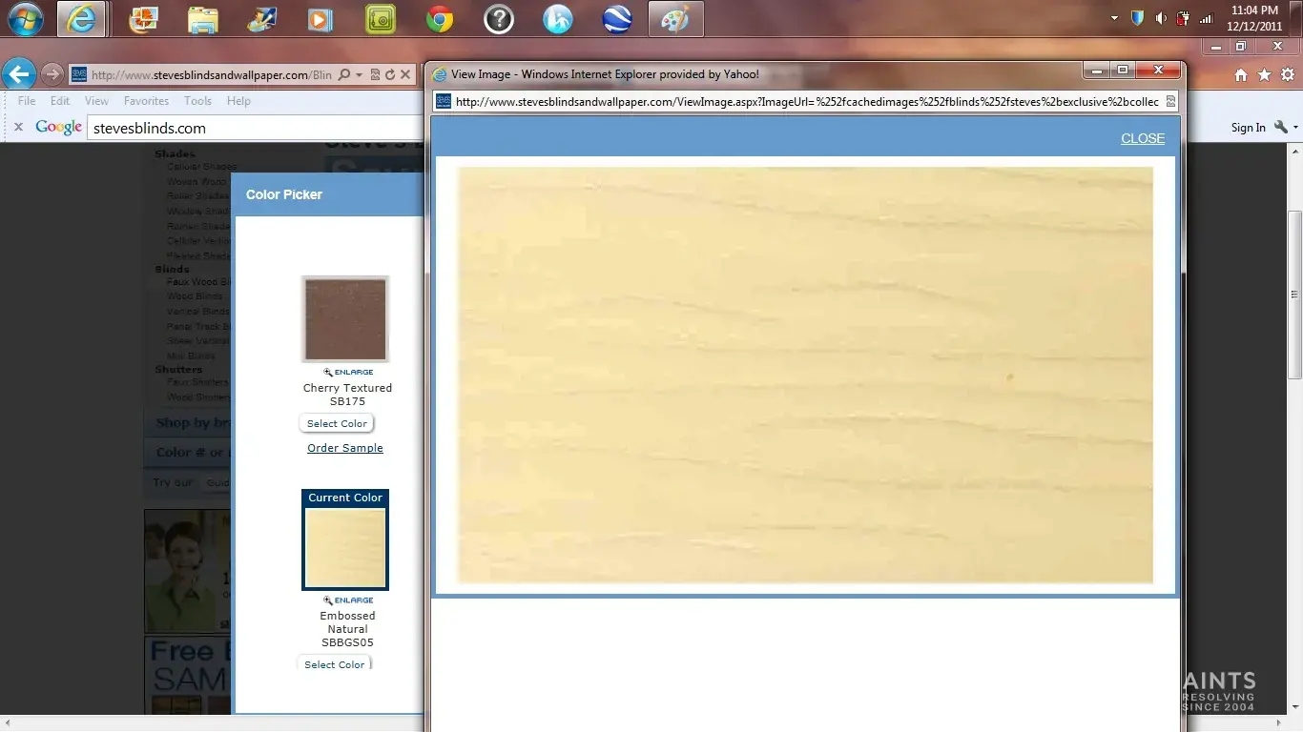Image resolution: width=1303 pixels, height=732 pixels.
Task: Open the blue round figure icon on taskbar
Action: point(558,19)
